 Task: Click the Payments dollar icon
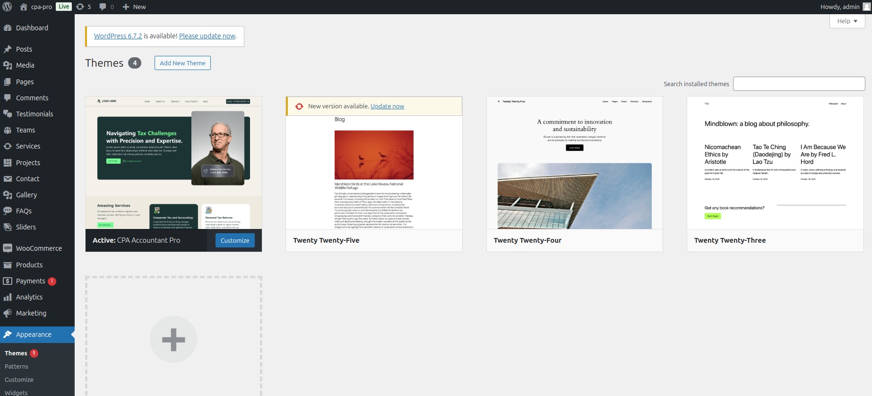click(8, 281)
